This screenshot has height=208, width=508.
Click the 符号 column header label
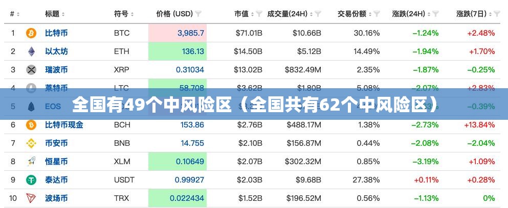[121, 14]
